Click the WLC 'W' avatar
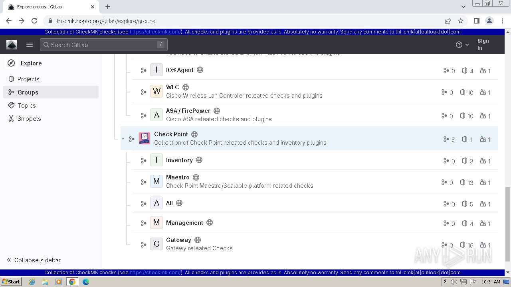The image size is (511, 287). point(156,91)
